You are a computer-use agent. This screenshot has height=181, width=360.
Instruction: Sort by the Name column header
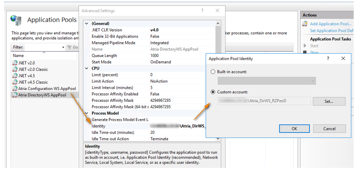18,55
